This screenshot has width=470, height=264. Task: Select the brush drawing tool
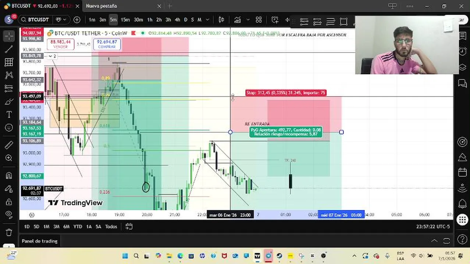click(9, 102)
